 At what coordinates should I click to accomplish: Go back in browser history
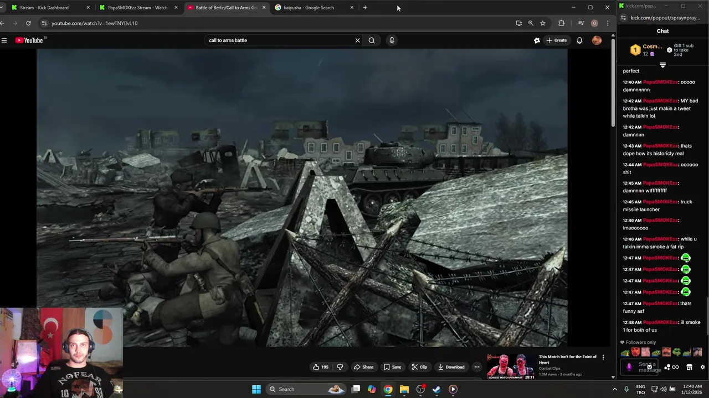3,23
